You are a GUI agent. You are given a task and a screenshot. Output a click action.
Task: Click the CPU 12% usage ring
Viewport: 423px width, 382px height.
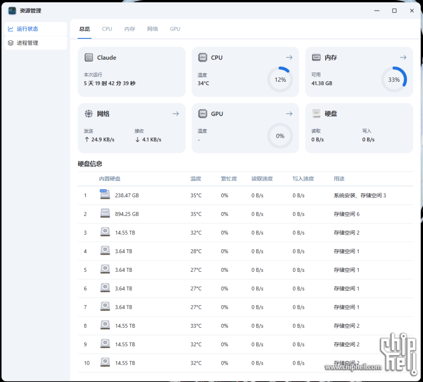tap(280, 79)
